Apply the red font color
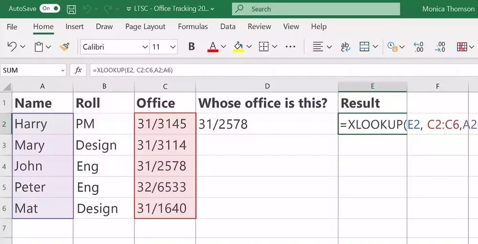The width and height of the screenshot is (478, 244). [x=213, y=47]
